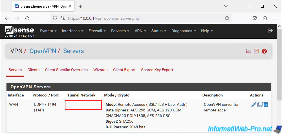This screenshot has height=134, width=282.
Task: Expand the Firewall menu
Action: (97, 31)
